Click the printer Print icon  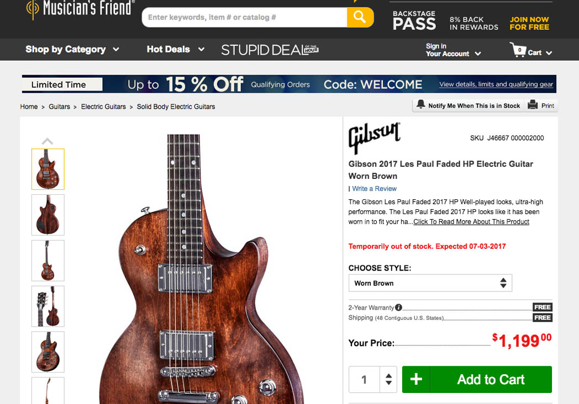[533, 105]
